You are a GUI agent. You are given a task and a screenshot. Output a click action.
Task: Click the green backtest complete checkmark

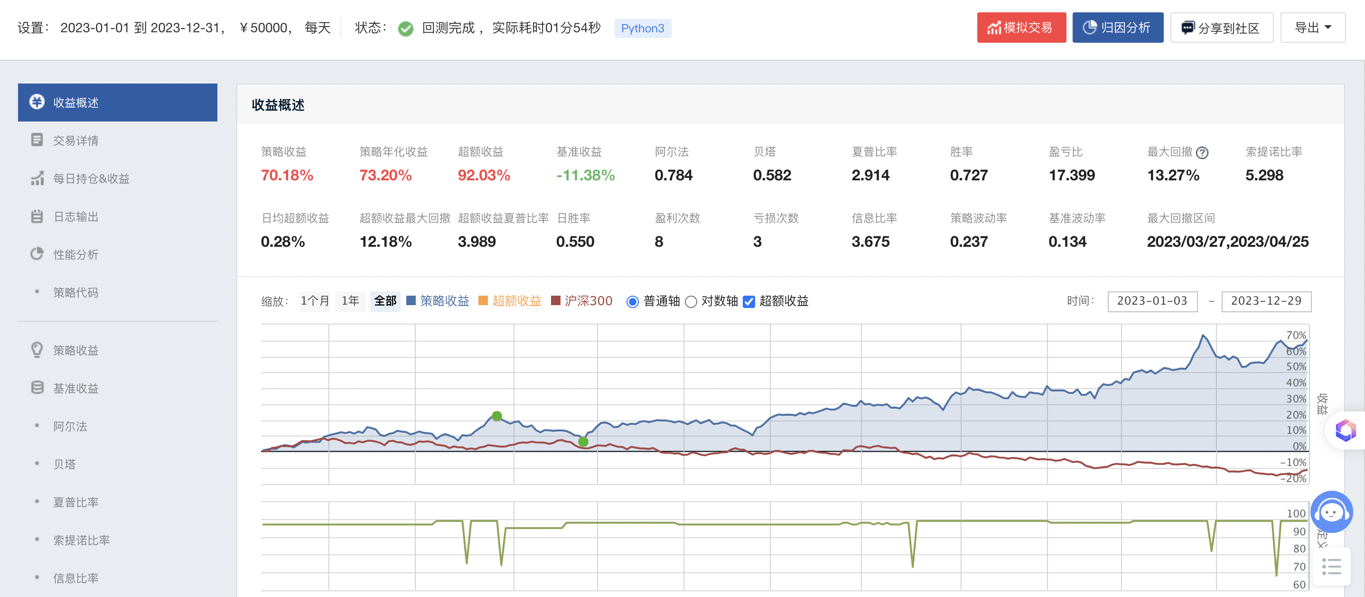point(406,28)
